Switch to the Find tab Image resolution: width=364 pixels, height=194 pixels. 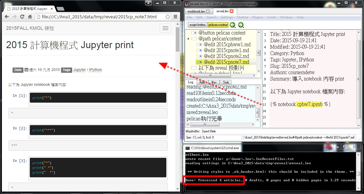click(202, 82)
